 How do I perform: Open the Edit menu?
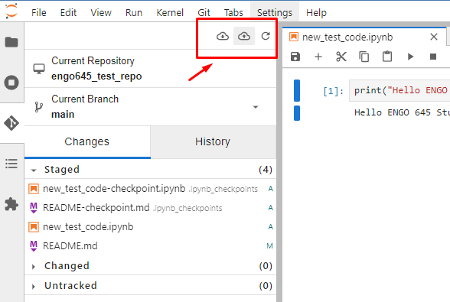coord(68,13)
